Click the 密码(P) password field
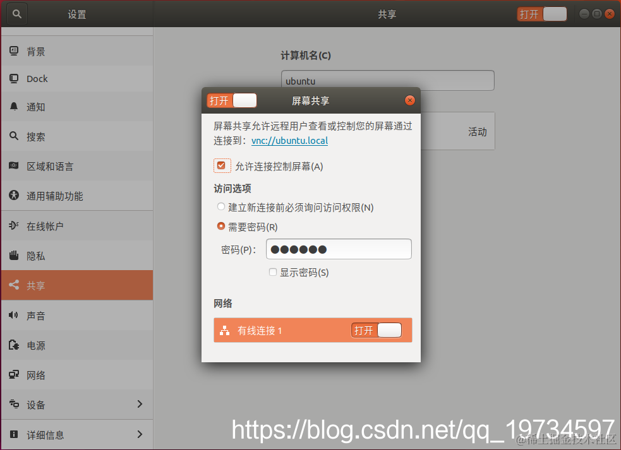Viewport: 621px width, 450px height. click(x=339, y=249)
